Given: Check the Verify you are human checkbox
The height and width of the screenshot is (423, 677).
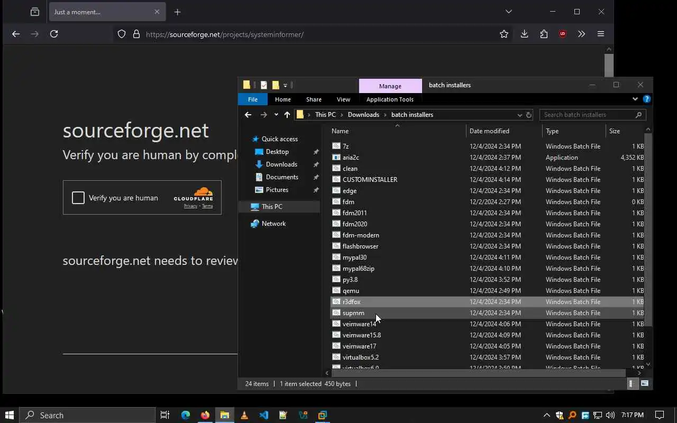Looking at the screenshot, I should coord(78,198).
